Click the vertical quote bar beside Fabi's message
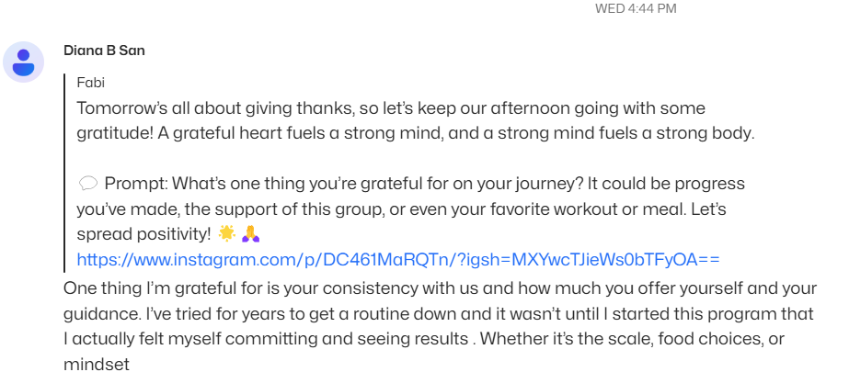Screen dimensions: 849x372 pos(64,173)
